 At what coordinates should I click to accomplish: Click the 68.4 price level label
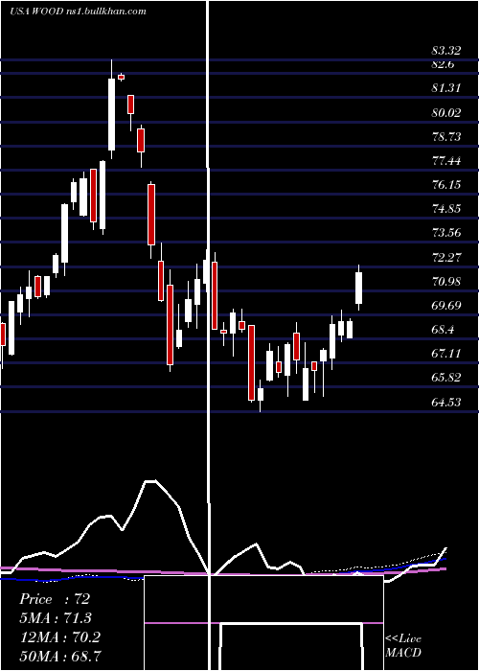pos(443,330)
